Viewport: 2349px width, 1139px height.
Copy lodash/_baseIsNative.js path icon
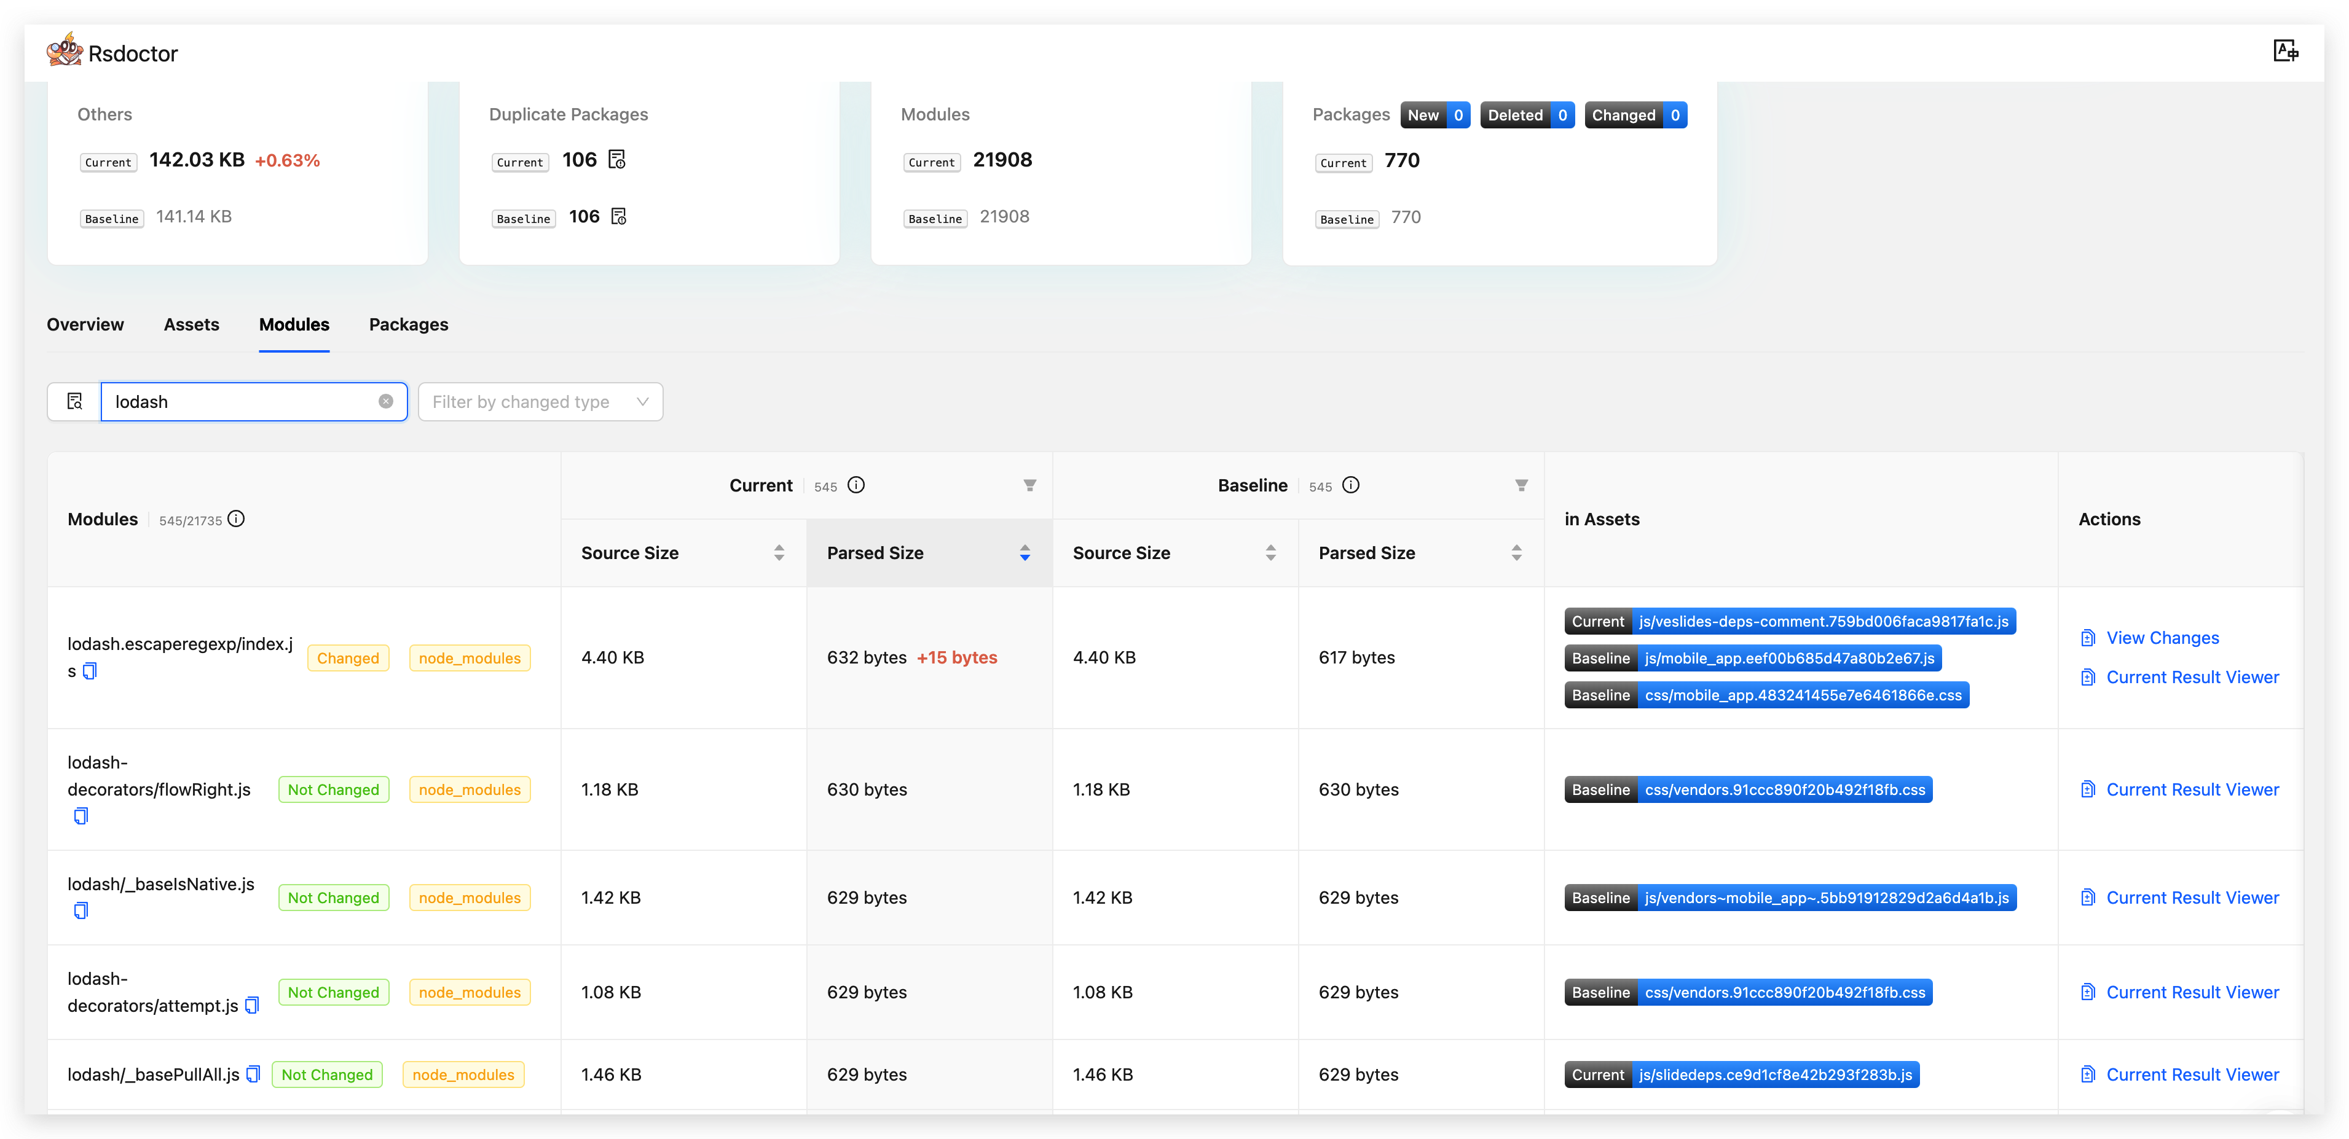81,910
